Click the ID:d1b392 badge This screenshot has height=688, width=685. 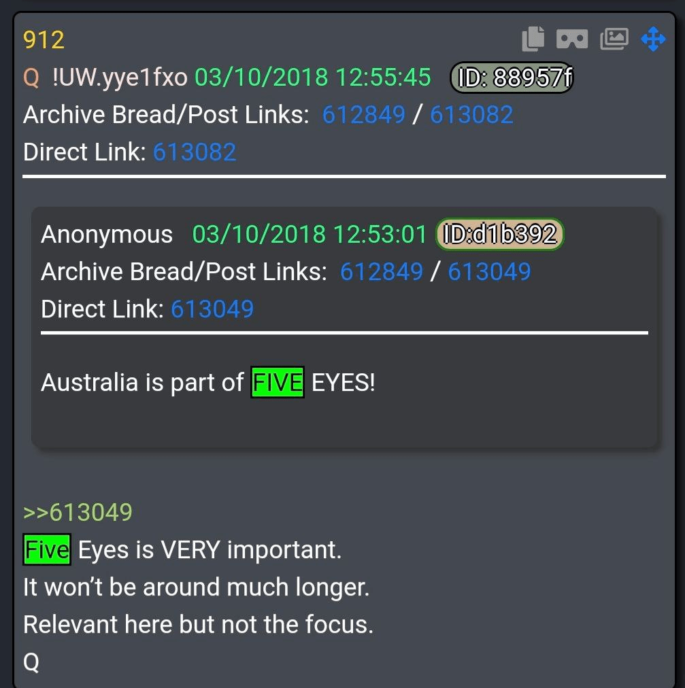[x=500, y=234]
